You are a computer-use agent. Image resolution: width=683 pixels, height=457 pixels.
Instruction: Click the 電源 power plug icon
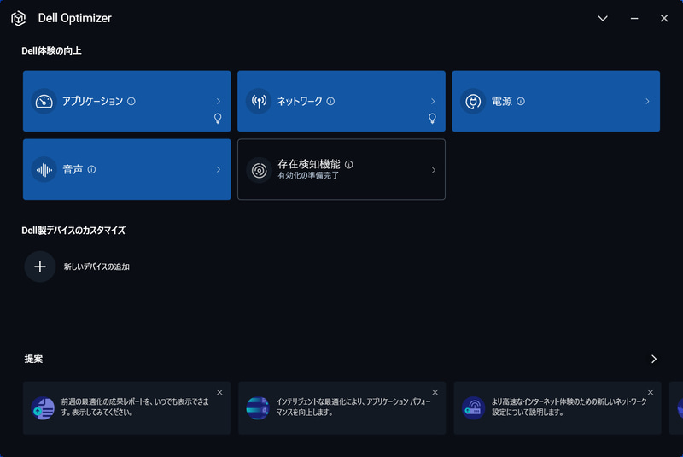pyautogui.click(x=473, y=101)
